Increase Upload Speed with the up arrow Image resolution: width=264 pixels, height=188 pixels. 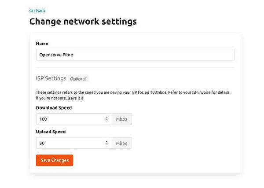pyautogui.click(x=106, y=142)
